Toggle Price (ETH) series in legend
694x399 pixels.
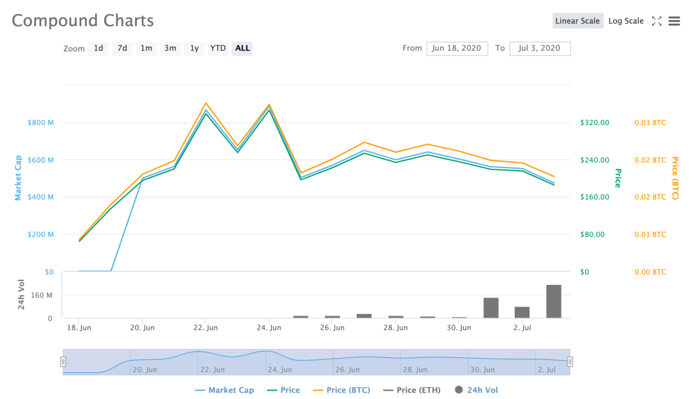pos(412,390)
